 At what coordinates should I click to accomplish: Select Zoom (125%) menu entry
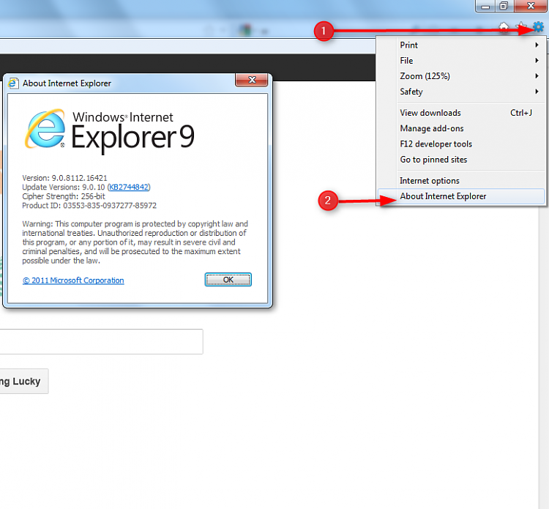pyautogui.click(x=461, y=76)
